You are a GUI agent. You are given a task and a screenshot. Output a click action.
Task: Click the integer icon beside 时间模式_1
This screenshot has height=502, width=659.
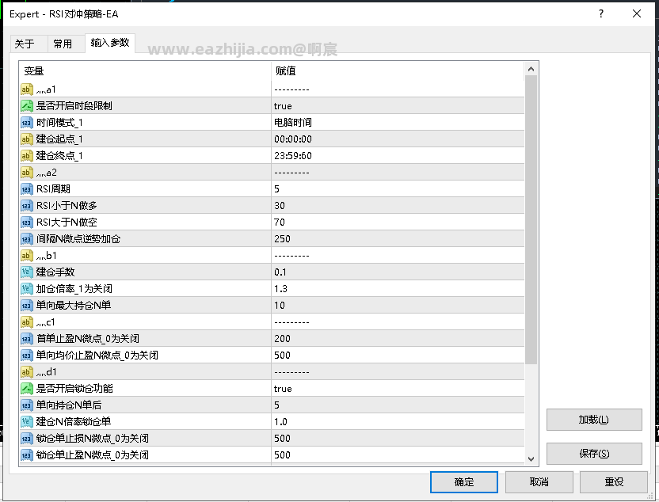(x=26, y=123)
